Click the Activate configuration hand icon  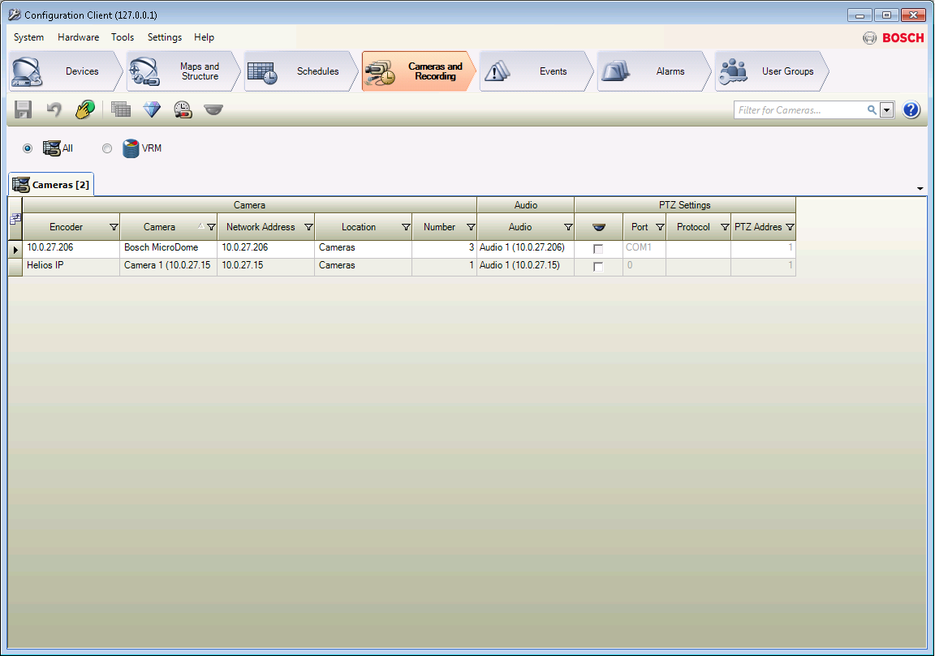point(85,109)
